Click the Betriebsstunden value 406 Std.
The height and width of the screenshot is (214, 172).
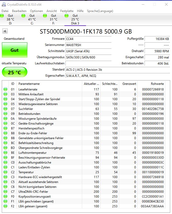click(157, 63)
